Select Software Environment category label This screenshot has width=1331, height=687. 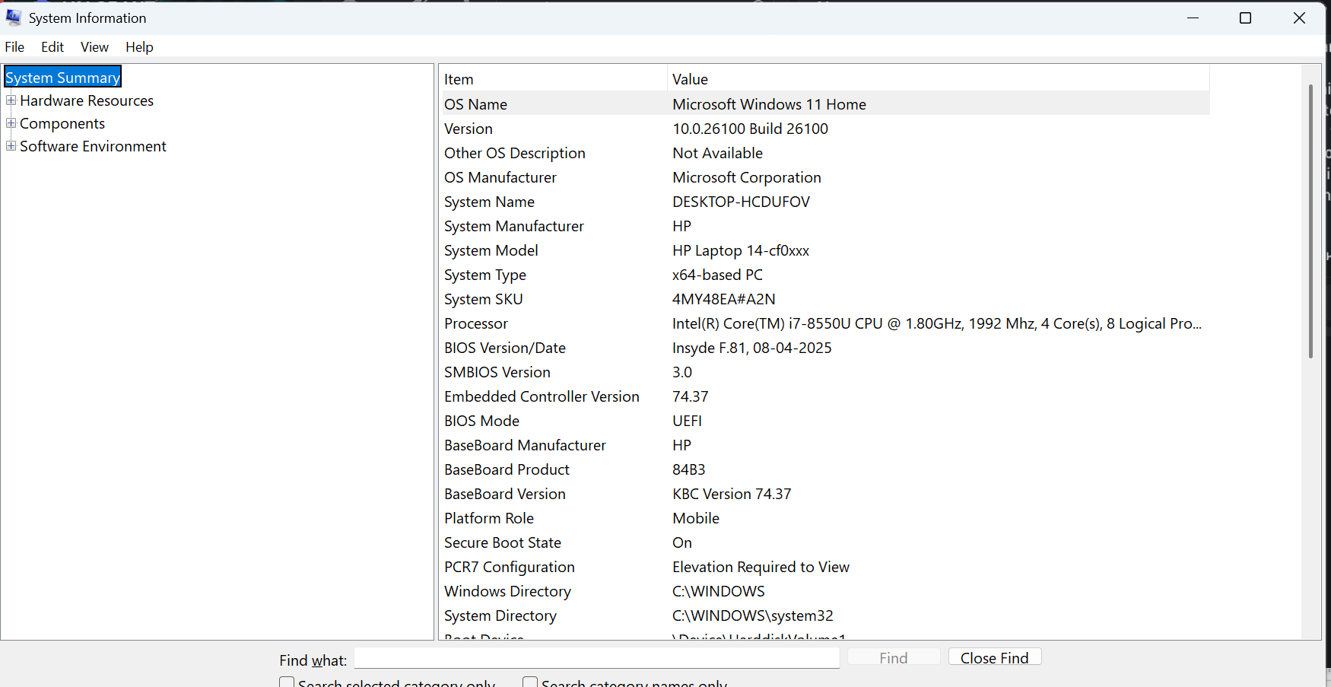point(93,146)
